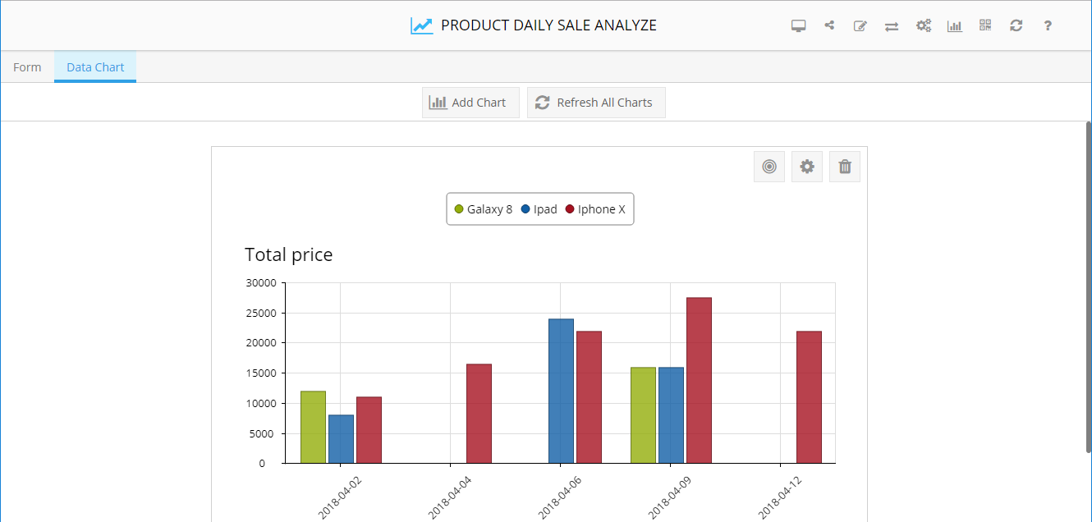Click the monitor display icon in the header
Screen dimensions: 1092x522
coord(798,25)
